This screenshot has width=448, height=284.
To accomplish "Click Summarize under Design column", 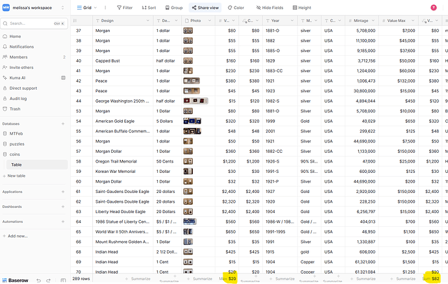I will click(138, 279).
